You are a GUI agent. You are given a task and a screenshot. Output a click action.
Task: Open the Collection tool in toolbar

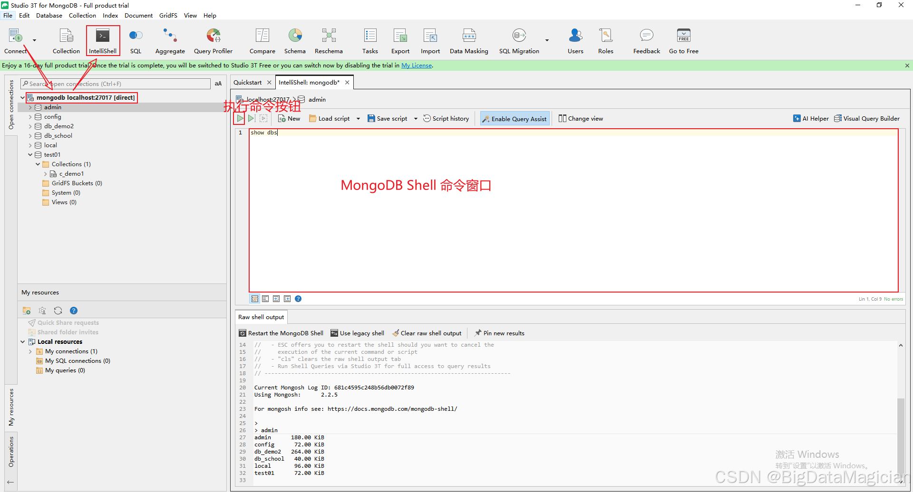coord(66,41)
